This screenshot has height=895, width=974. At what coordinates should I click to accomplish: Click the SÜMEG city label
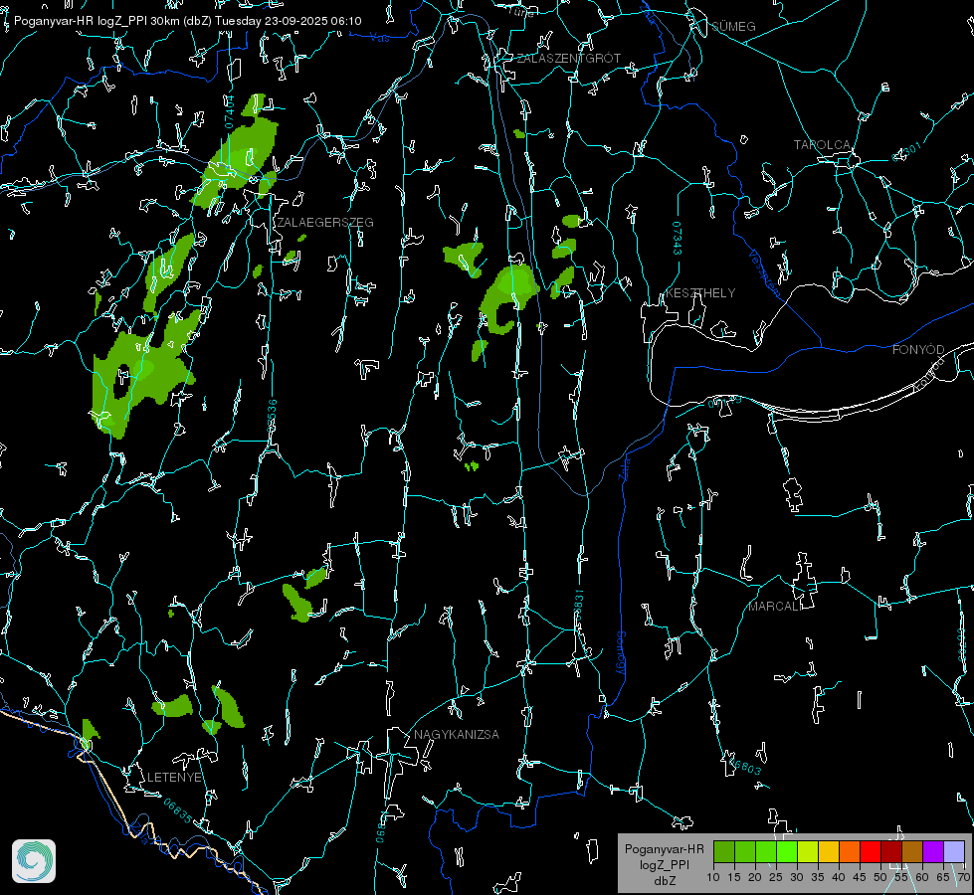(x=733, y=26)
